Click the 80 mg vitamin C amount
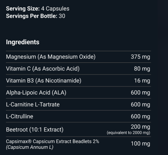168x155 pixels. (x=142, y=69)
